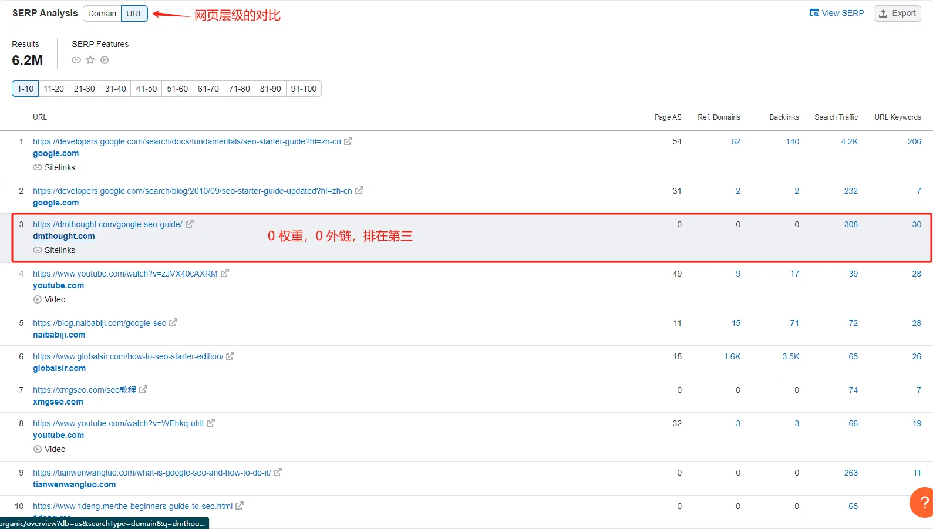Click the video play icon under SERP Features

pos(105,60)
